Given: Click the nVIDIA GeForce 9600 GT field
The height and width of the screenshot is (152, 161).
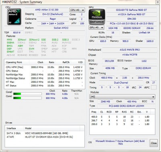Looking at the screenshot, I should point(132,14).
